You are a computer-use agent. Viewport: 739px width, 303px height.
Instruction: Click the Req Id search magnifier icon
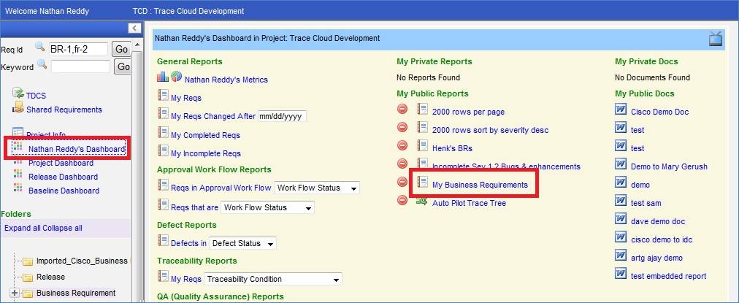[40, 47]
